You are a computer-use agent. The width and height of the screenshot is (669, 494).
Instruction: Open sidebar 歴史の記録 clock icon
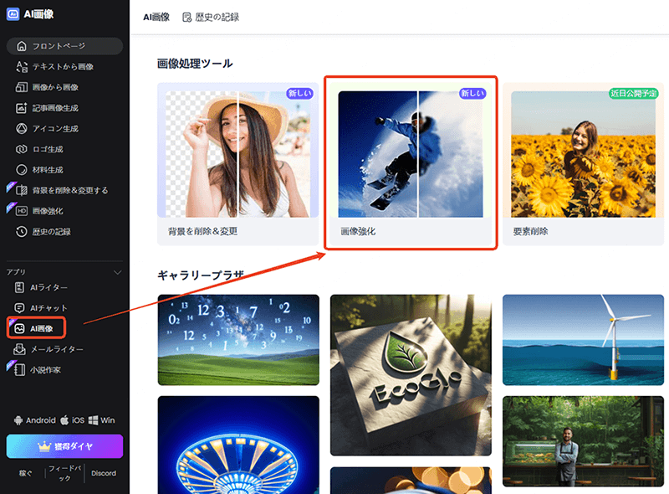pyautogui.click(x=22, y=232)
